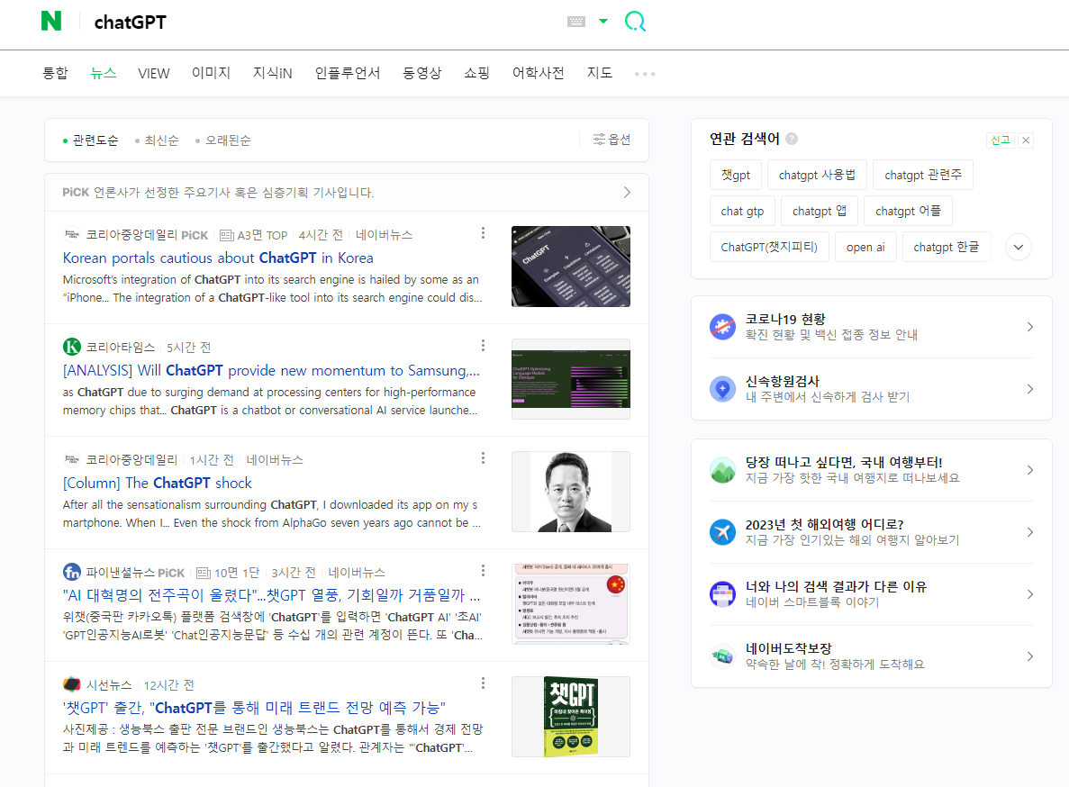The width and height of the screenshot is (1069, 787).
Task: Switch to the 동영상 tab
Action: [422, 73]
